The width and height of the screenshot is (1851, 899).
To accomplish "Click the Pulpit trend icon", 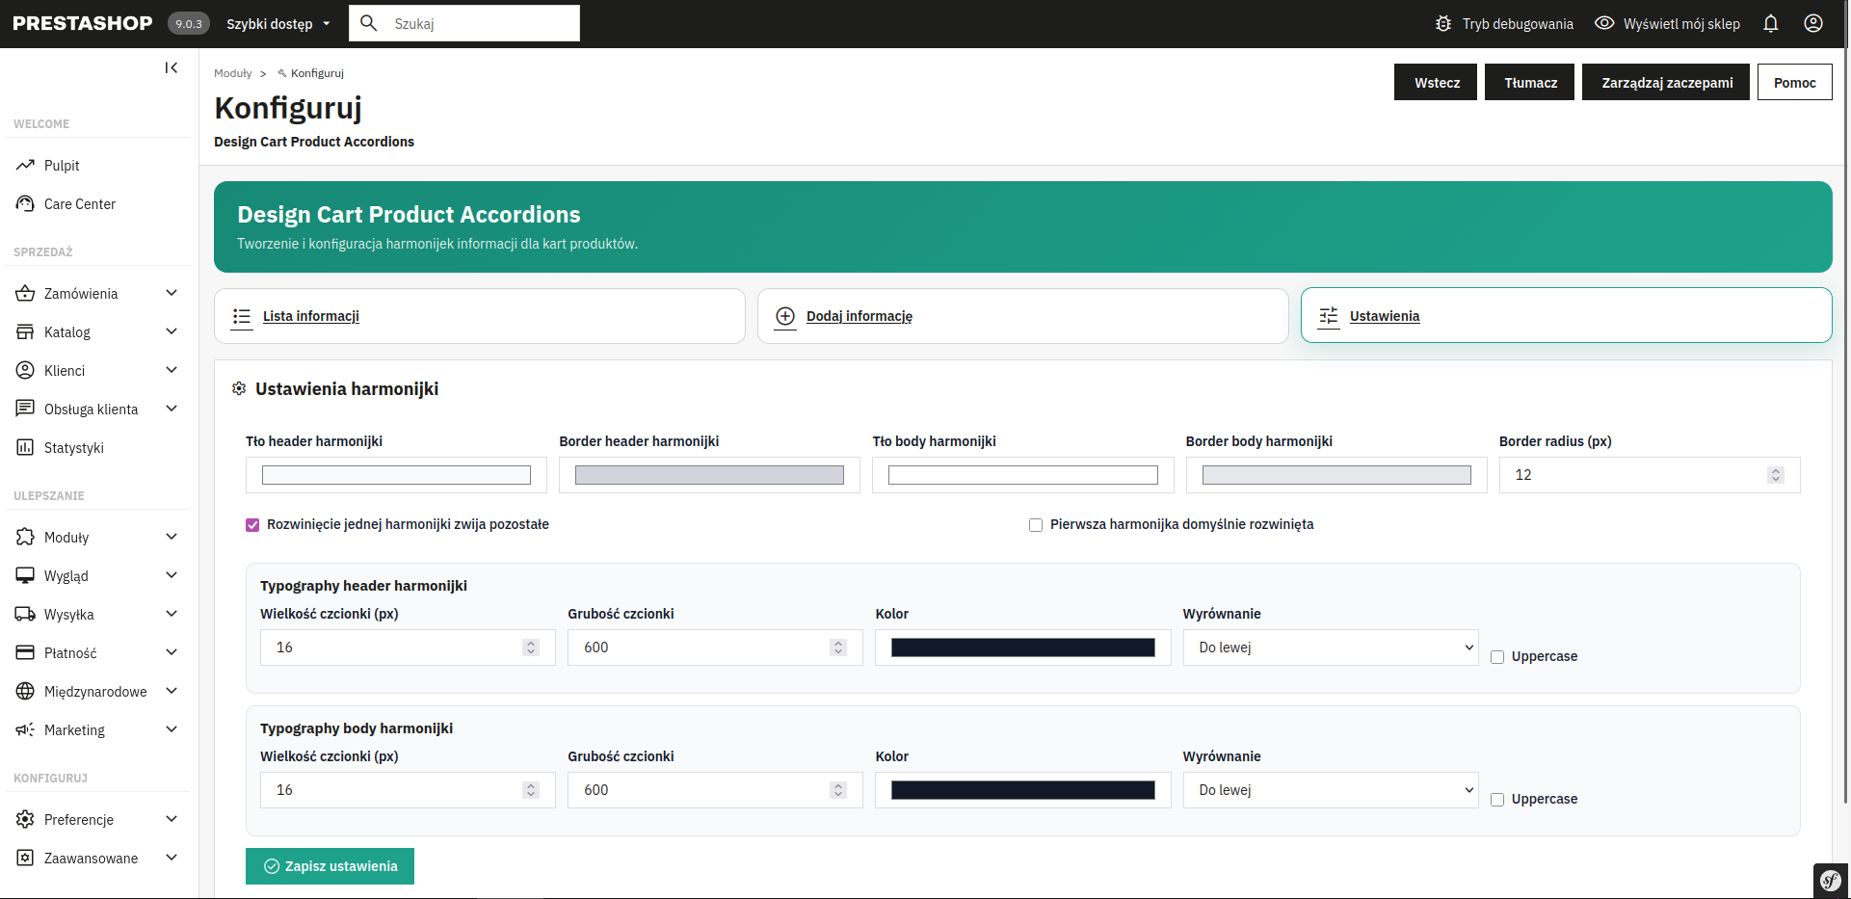I will pos(25,165).
